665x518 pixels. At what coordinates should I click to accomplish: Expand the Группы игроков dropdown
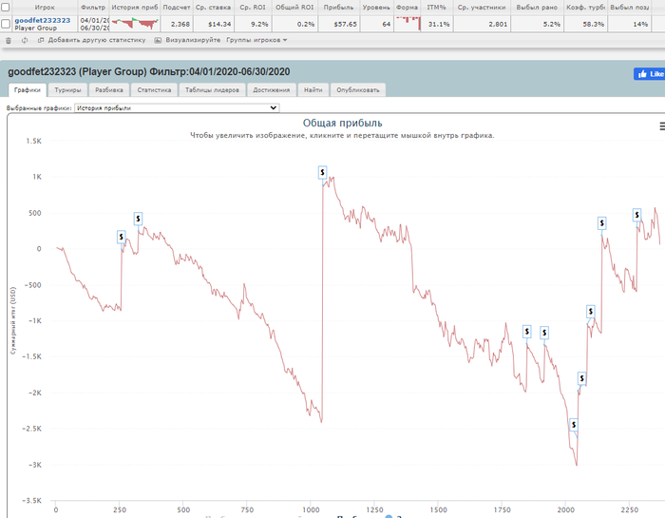[256, 40]
